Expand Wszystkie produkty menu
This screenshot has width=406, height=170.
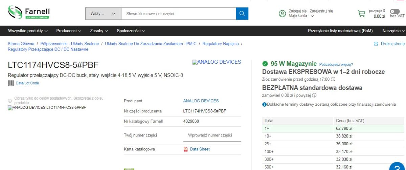tap(28, 31)
